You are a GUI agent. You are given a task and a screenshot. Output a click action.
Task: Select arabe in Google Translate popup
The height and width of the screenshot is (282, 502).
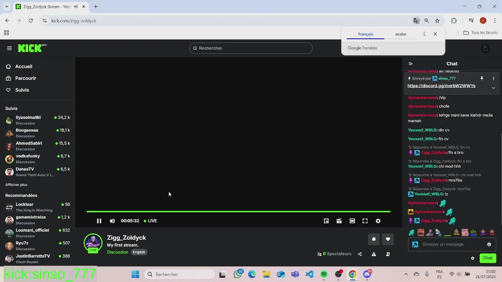401,34
